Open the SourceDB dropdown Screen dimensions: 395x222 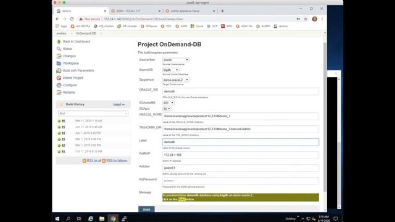[171, 70]
